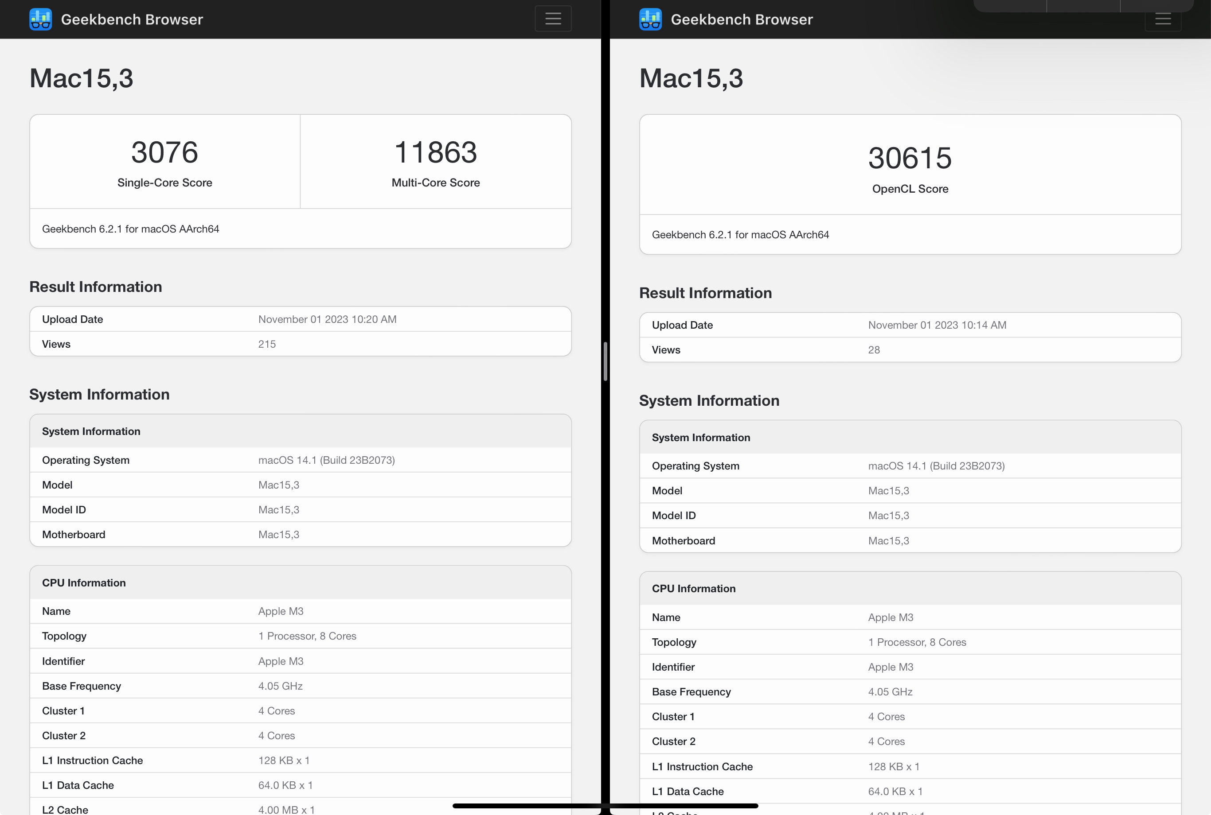Click upload date November 01 2023 10:20 AM
This screenshot has height=815, width=1211.
(327, 319)
